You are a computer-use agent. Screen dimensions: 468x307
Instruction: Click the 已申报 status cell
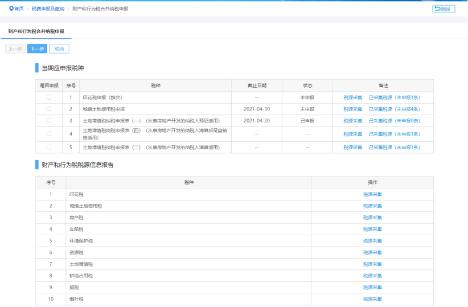click(307, 121)
